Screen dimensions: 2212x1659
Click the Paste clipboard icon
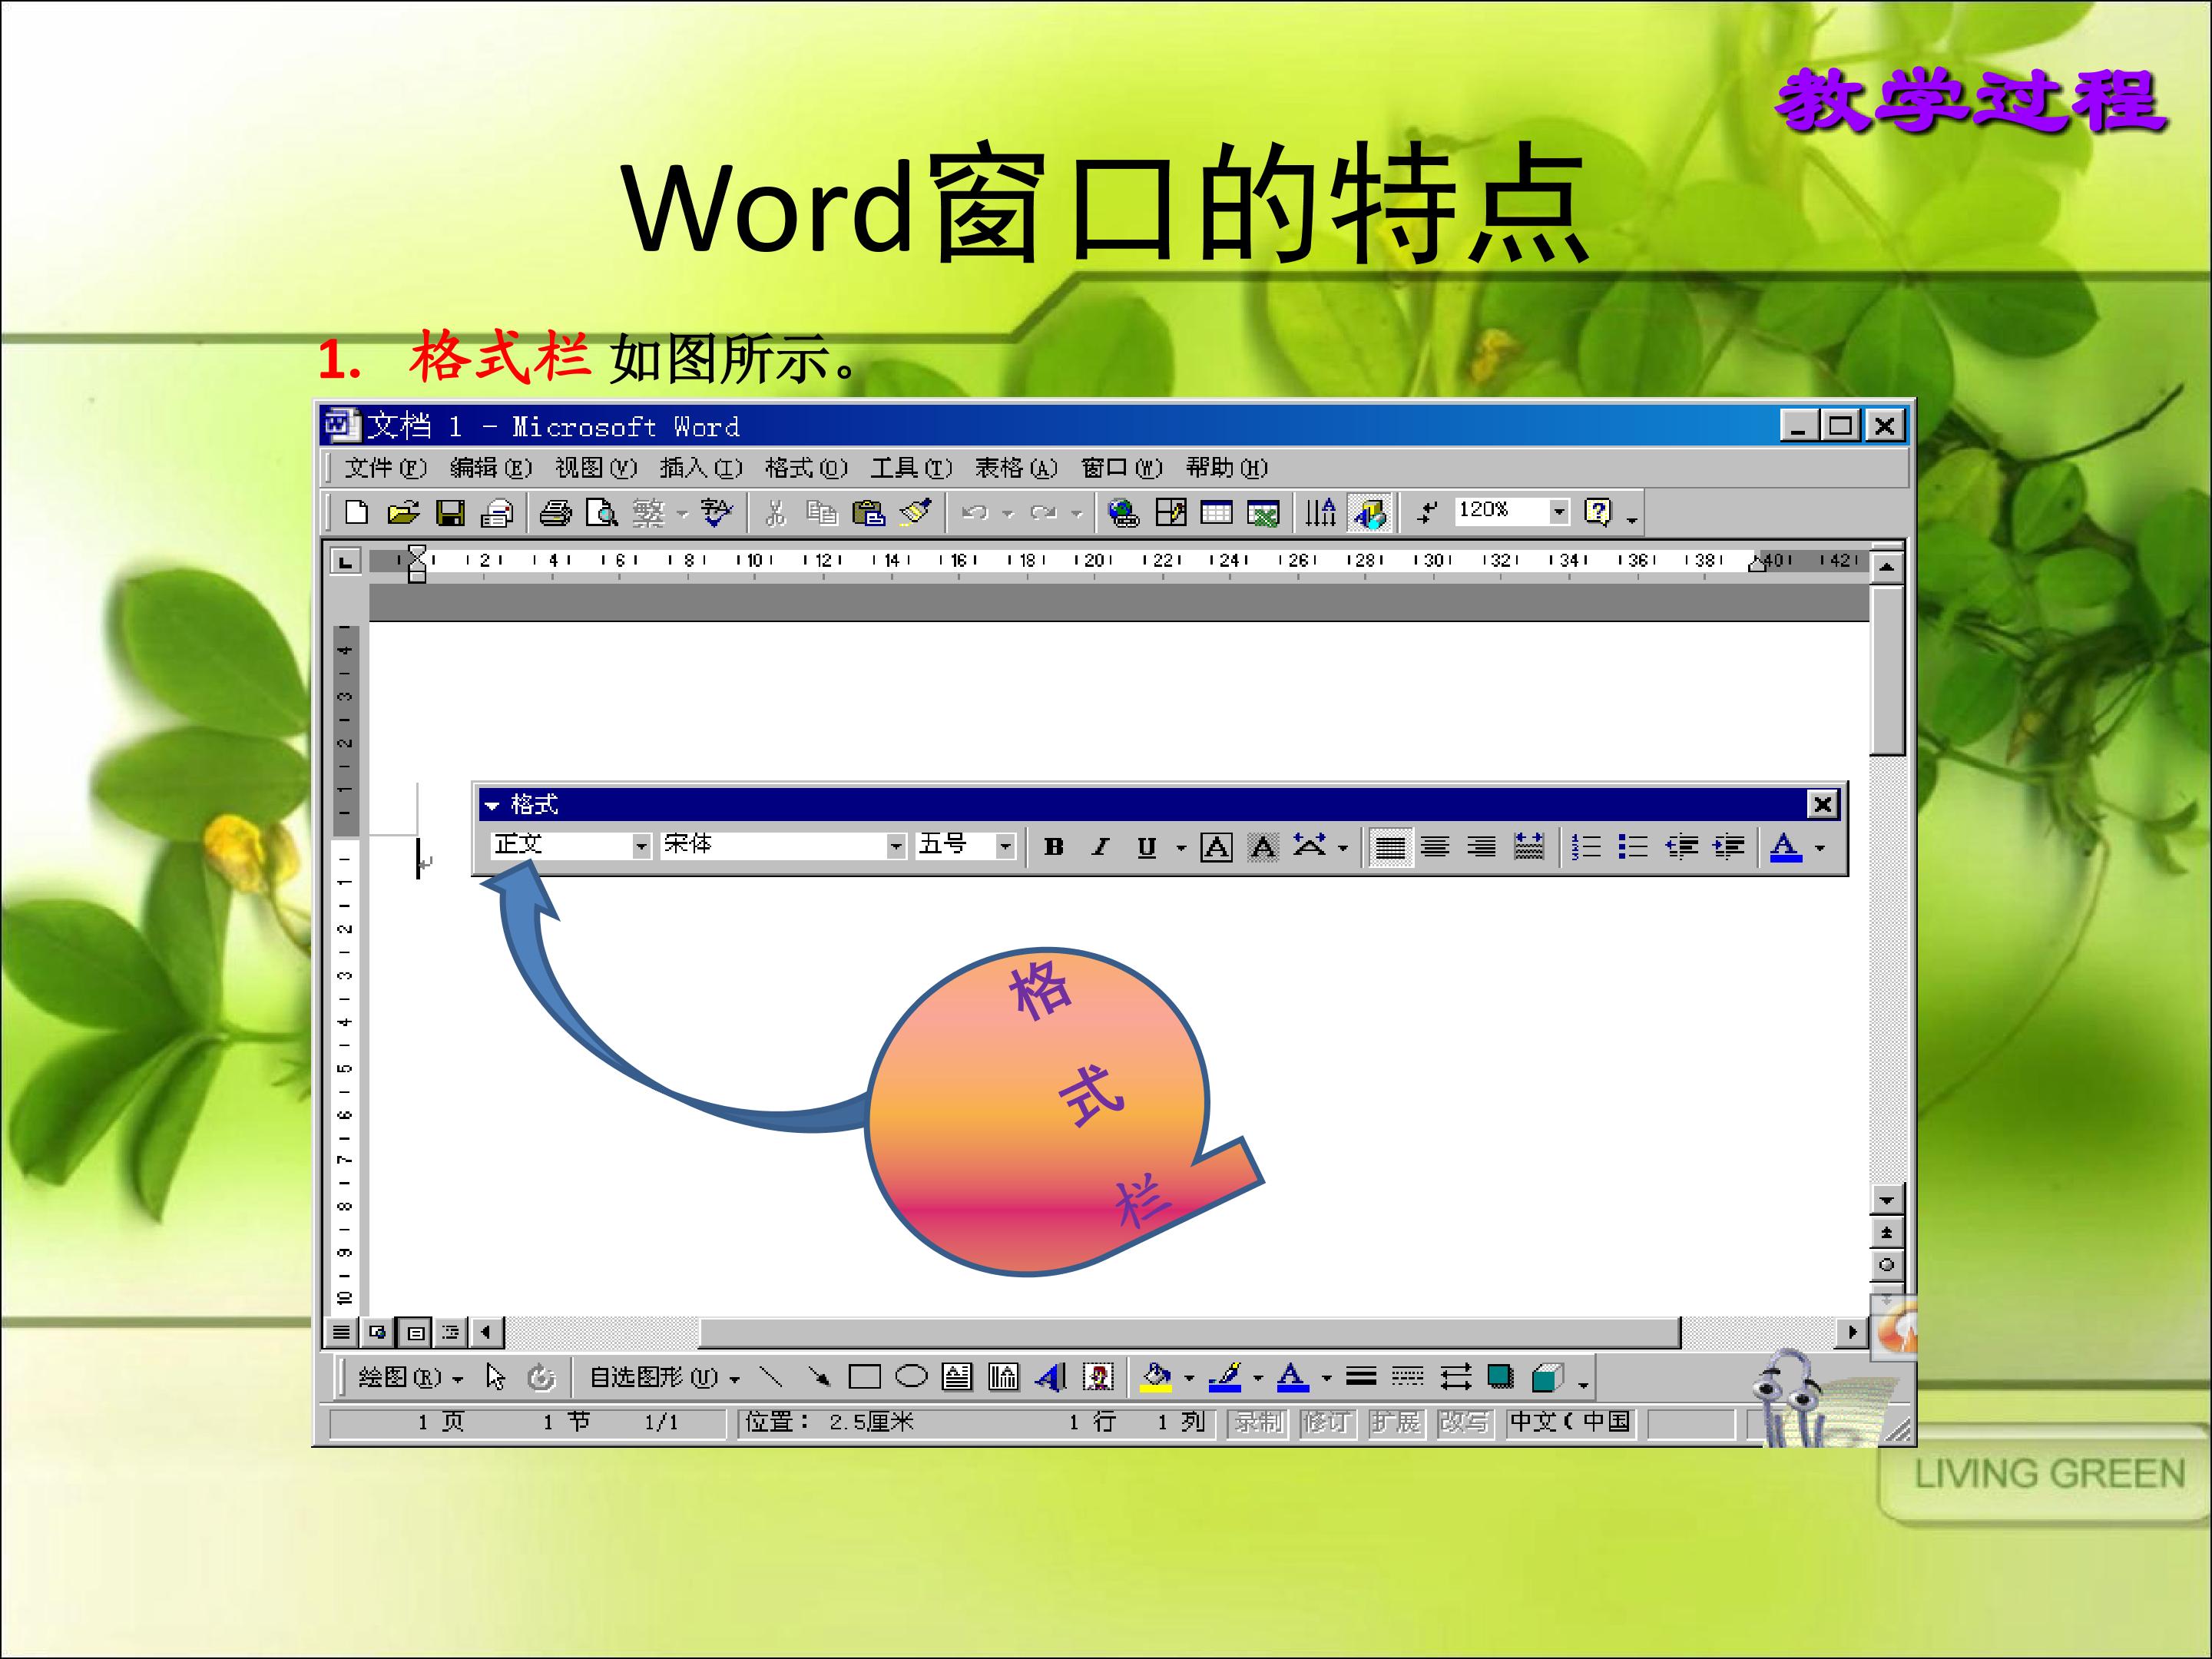pos(868,513)
